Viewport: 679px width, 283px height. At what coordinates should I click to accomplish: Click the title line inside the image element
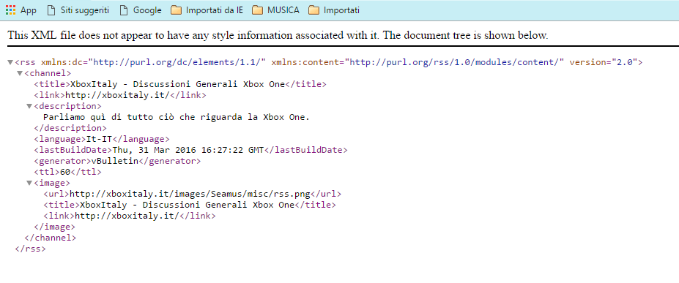[x=190, y=205]
